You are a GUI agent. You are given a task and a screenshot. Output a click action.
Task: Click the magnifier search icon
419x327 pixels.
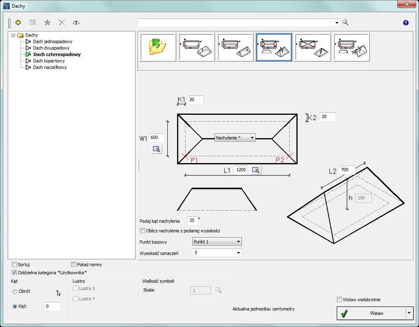345,22
